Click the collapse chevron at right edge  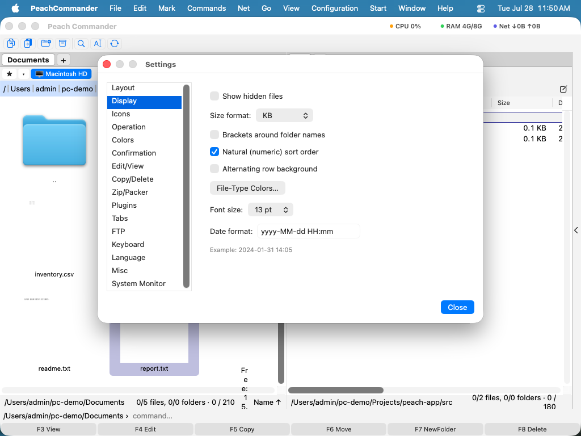tap(576, 230)
